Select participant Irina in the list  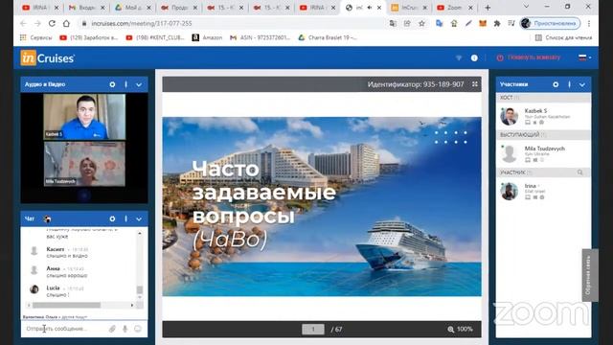543,192
